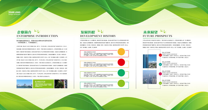The width and height of the screenshot is (208, 110).
Task: Click the YOUR LOGO text
Action: 14,12
